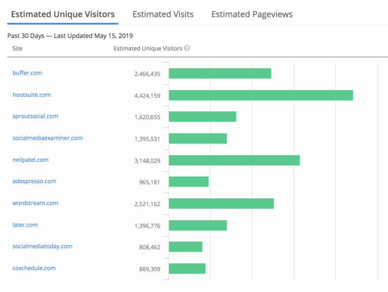Visit the sproutsocial.com link

coord(35,116)
